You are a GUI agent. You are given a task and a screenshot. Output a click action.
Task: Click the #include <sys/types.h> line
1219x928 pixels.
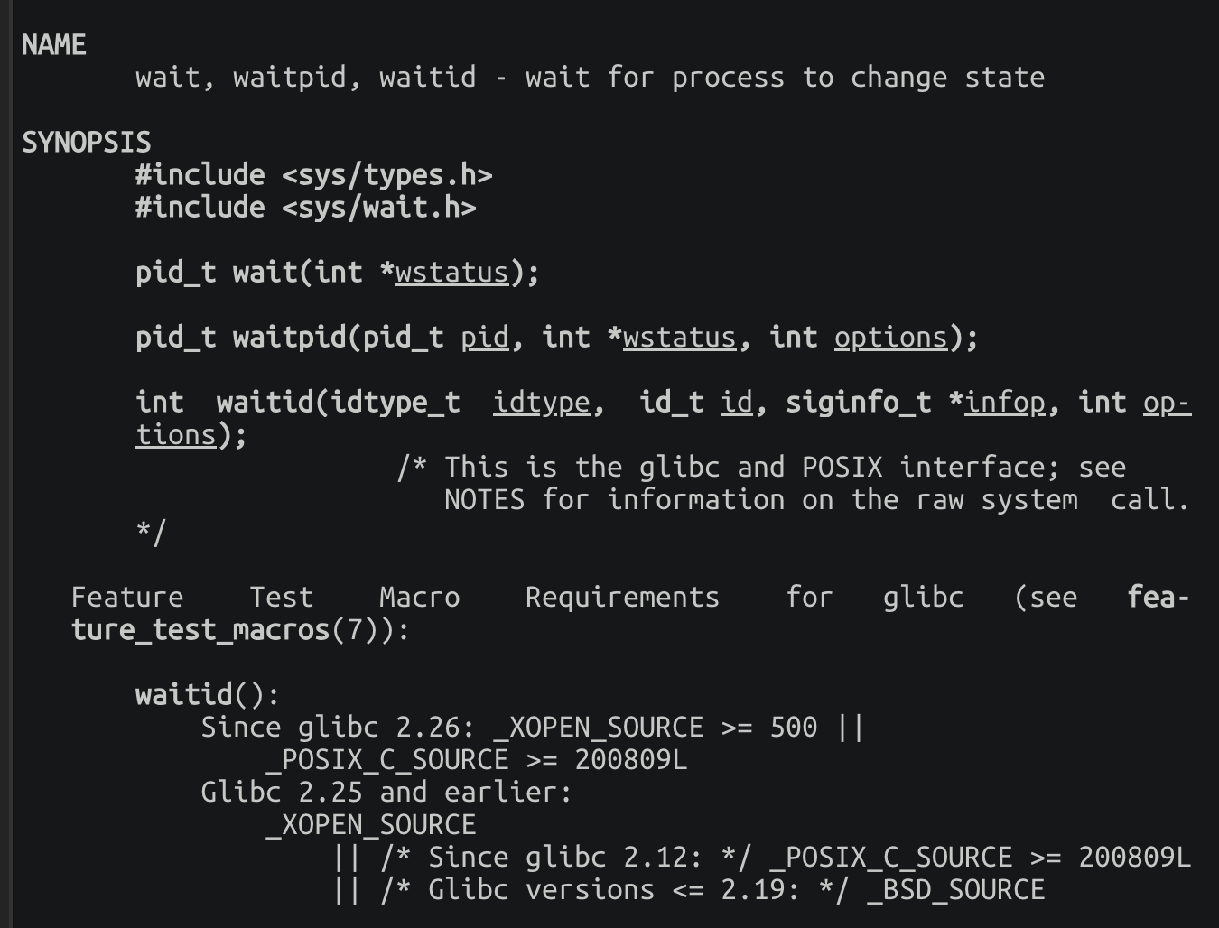313,175
